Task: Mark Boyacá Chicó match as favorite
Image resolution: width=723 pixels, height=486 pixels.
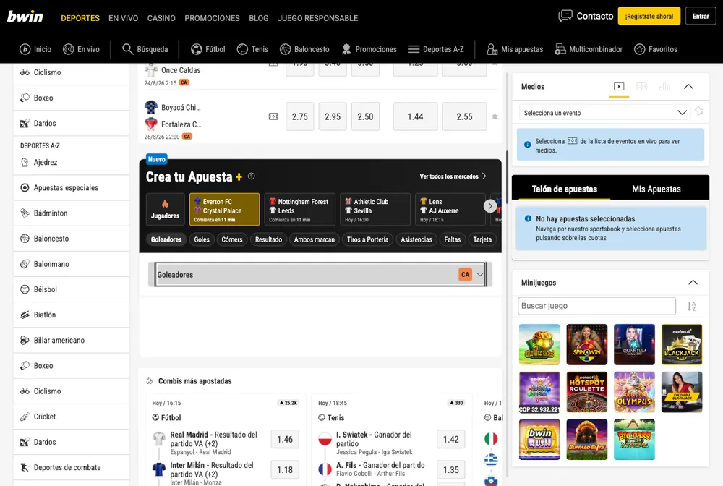Action: [495, 116]
